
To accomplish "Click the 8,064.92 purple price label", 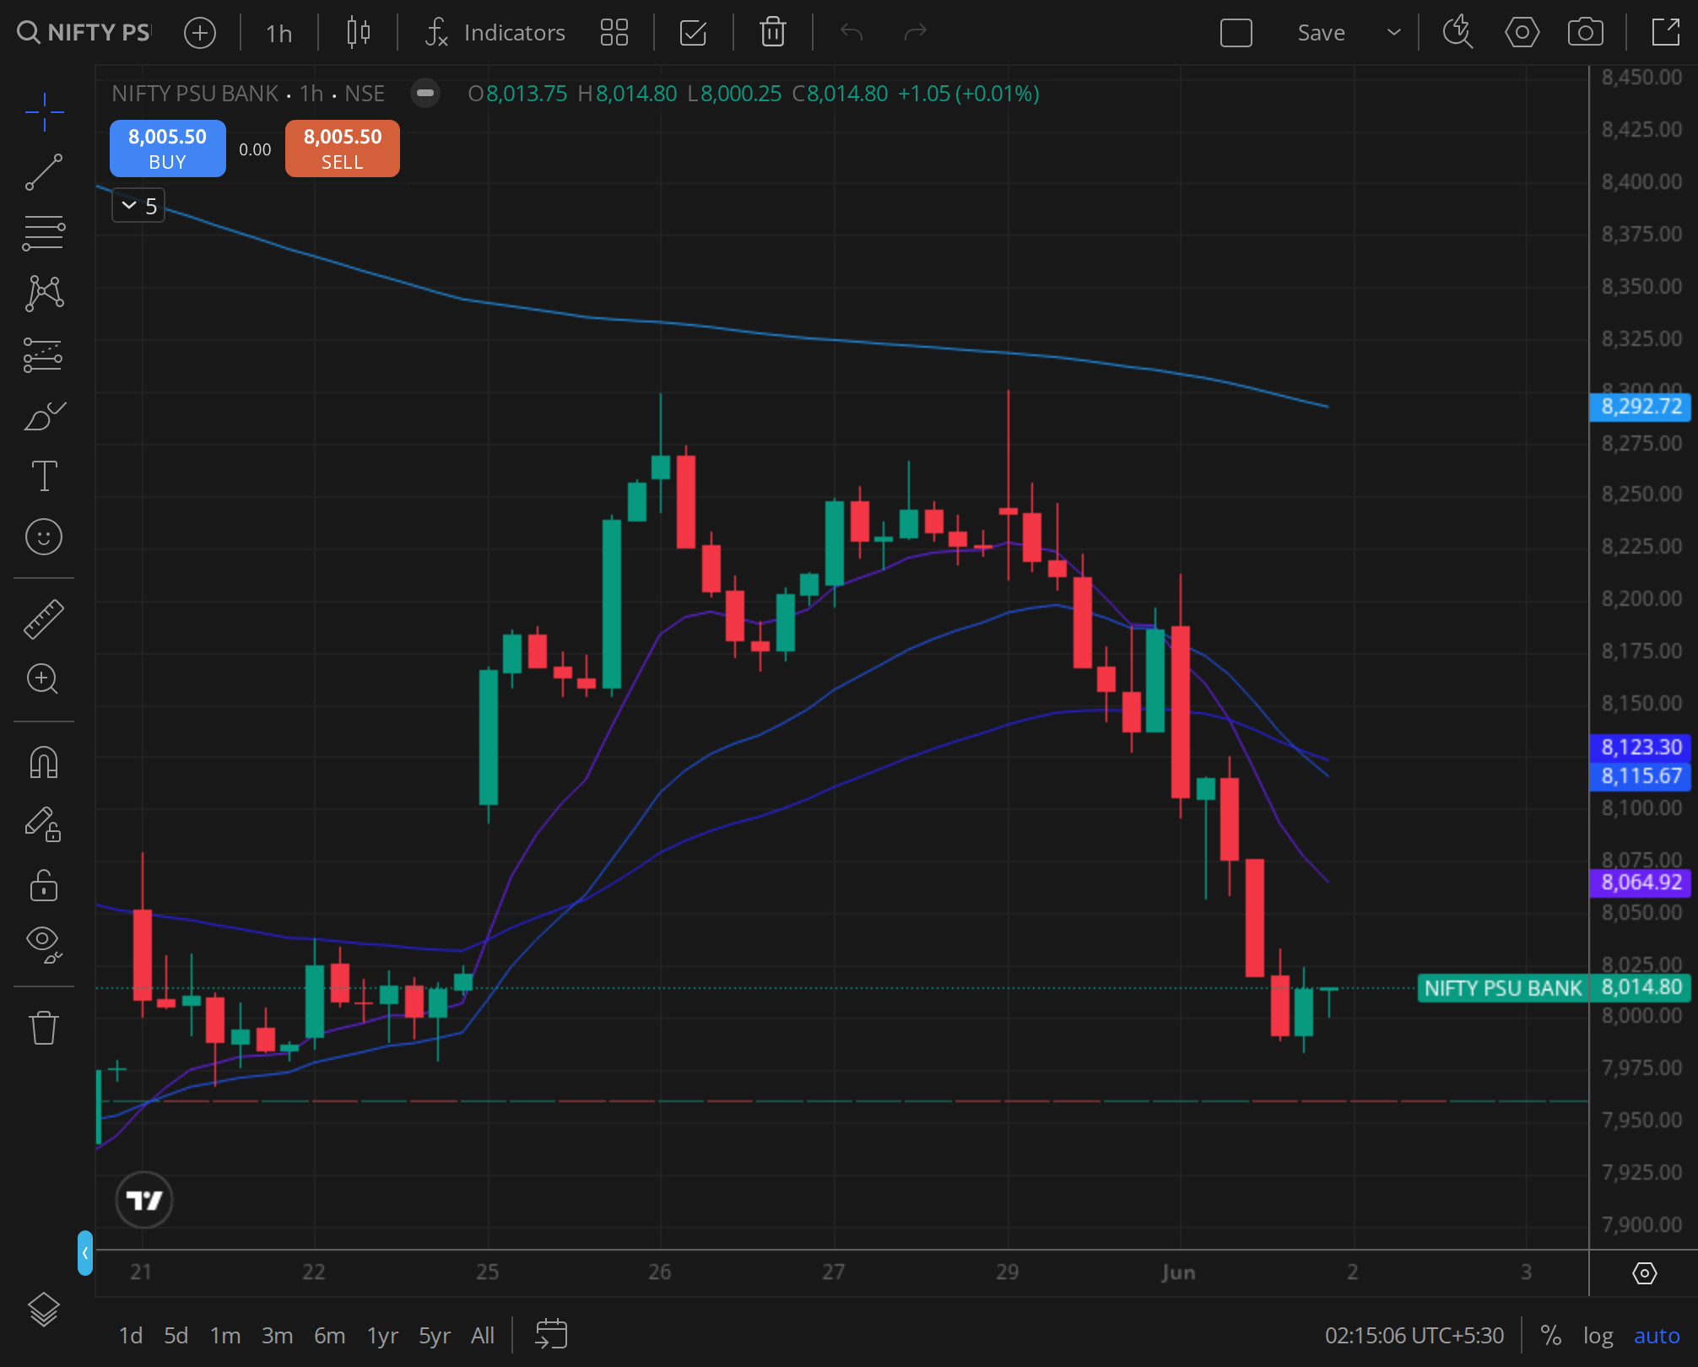I will [x=1641, y=883].
